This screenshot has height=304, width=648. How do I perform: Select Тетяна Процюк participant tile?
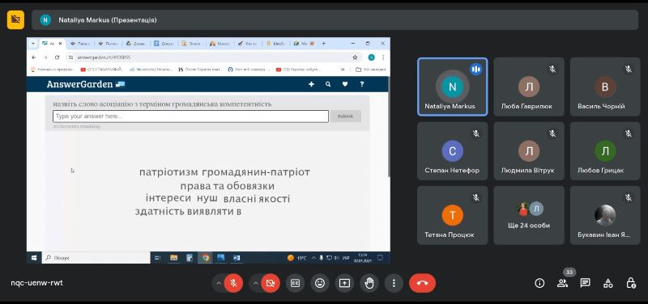coord(453,215)
